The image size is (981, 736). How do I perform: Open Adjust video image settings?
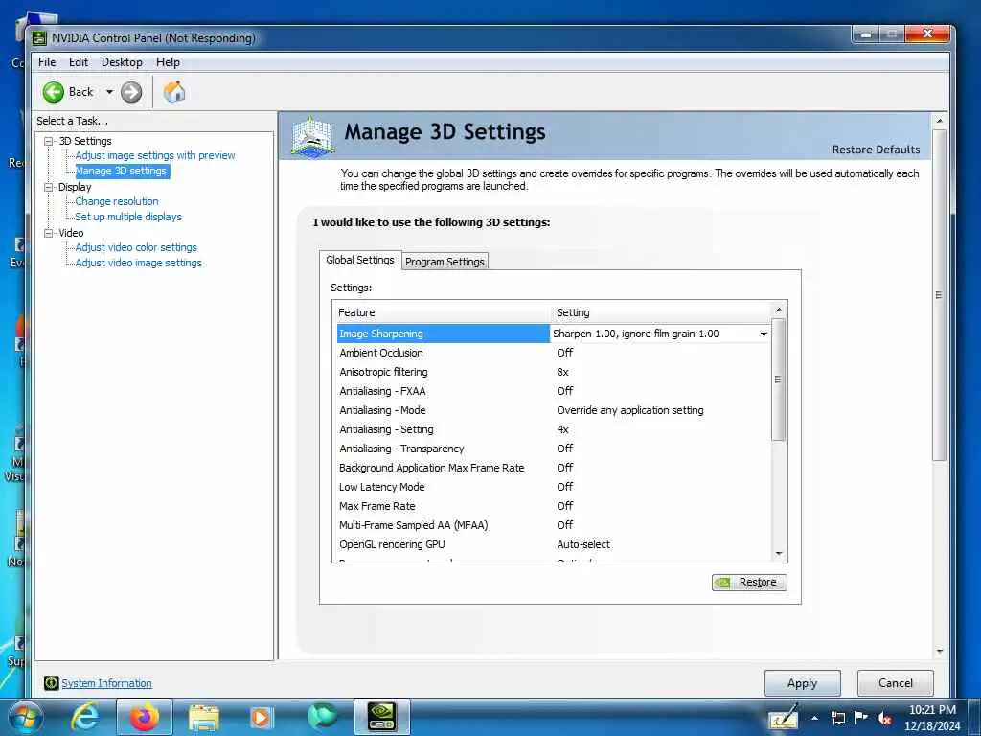pos(138,263)
